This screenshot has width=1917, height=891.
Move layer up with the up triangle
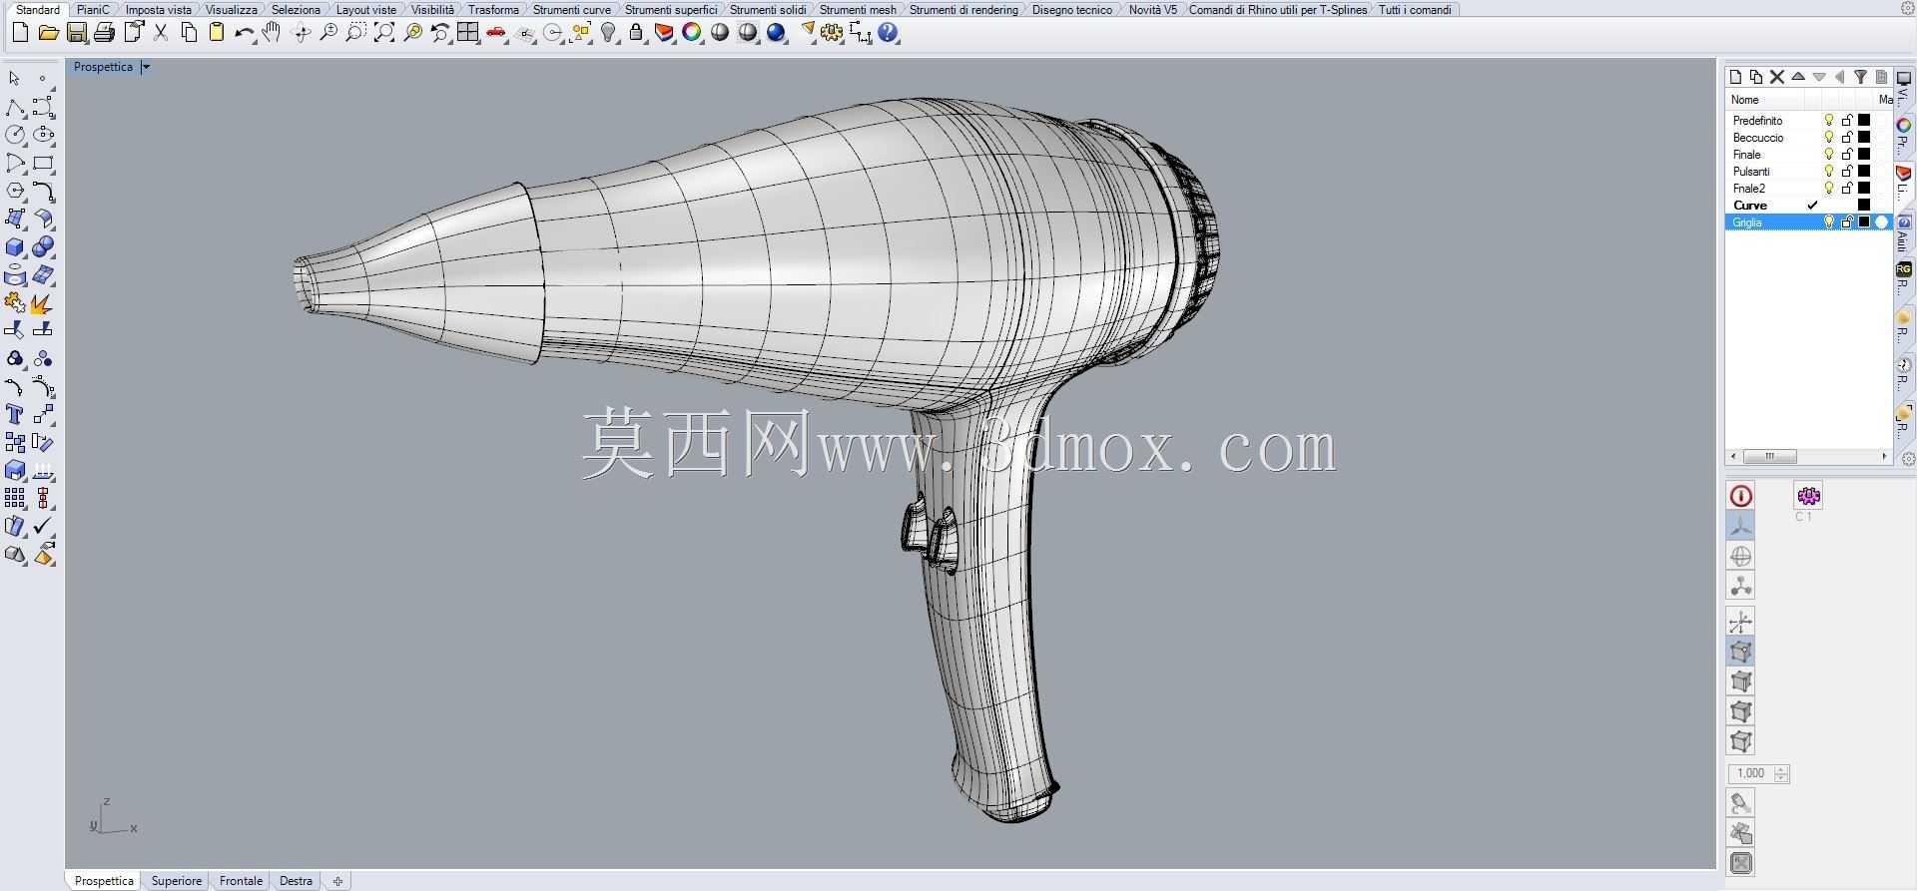1798,77
